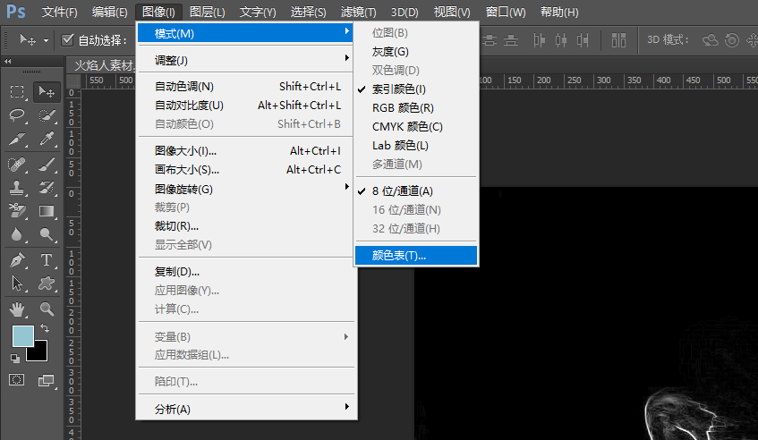Select the Rectangular Marquee tool
Screen dimensions: 758x440
pos(17,92)
